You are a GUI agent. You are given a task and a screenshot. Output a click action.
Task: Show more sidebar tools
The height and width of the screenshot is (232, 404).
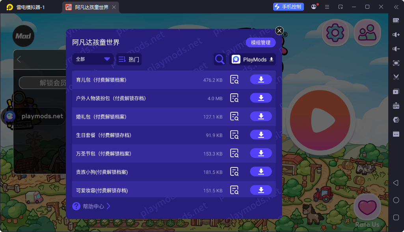coord(396,134)
